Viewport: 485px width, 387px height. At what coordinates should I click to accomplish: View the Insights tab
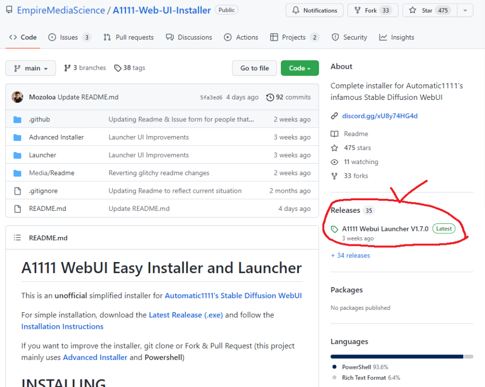point(397,38)
